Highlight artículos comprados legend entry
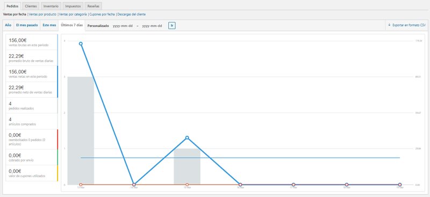 32,121
